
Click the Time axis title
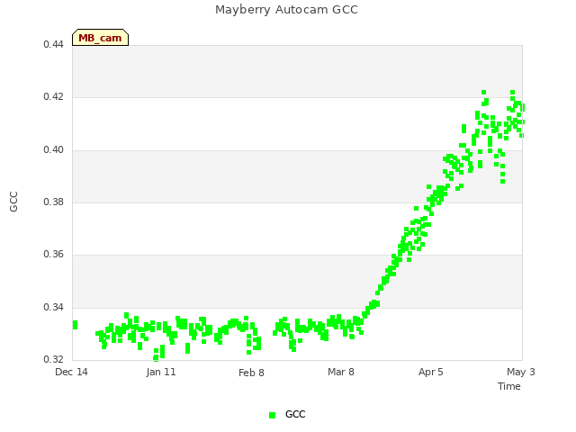[509, 386]
